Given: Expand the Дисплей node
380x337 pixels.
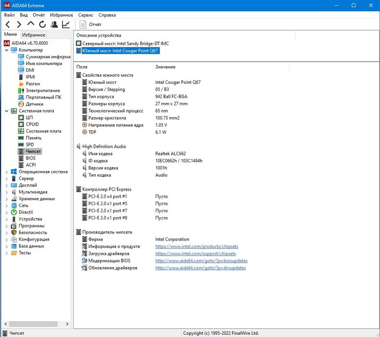Looking at the screenshot, I should [7, 185].
